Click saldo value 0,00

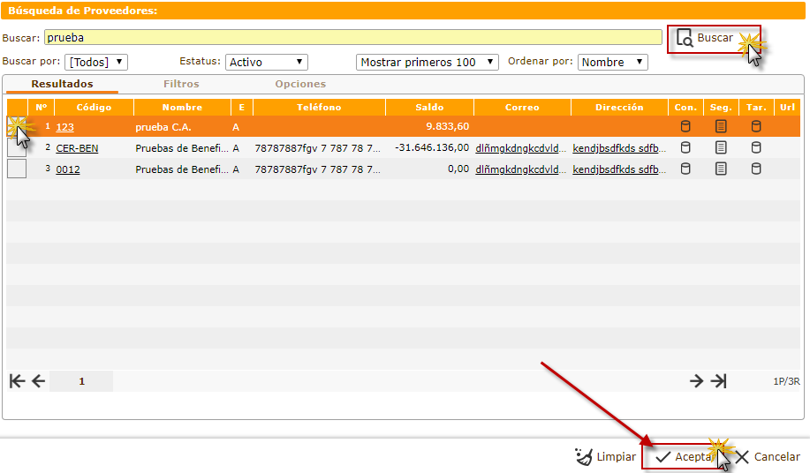tap(458, 169)
